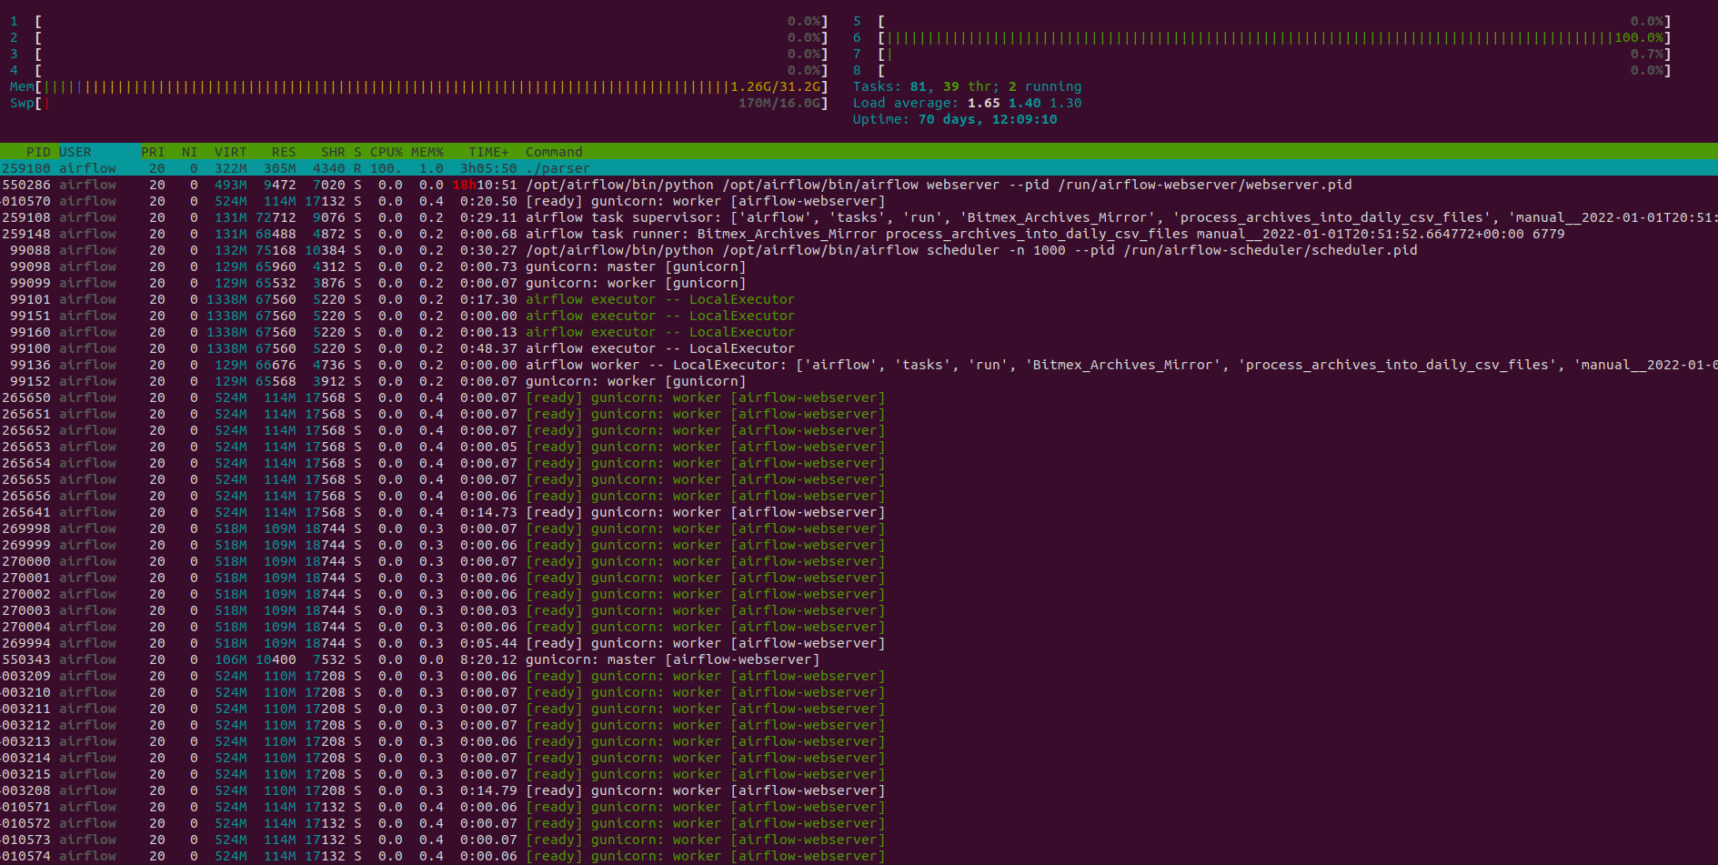Select the highlighted ./parser process row 259180

point(859,168)
